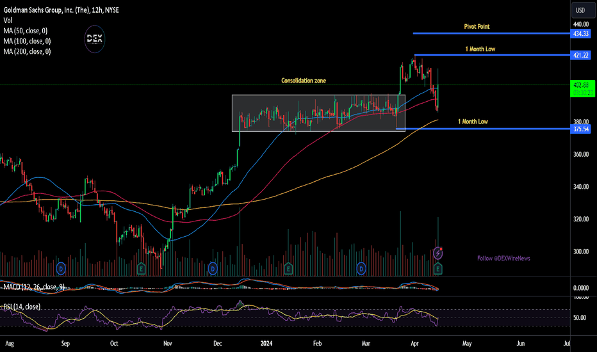The image size is (597, 352).
Task: Click the 421.22 price tag
Action: [x=581, y=55]
